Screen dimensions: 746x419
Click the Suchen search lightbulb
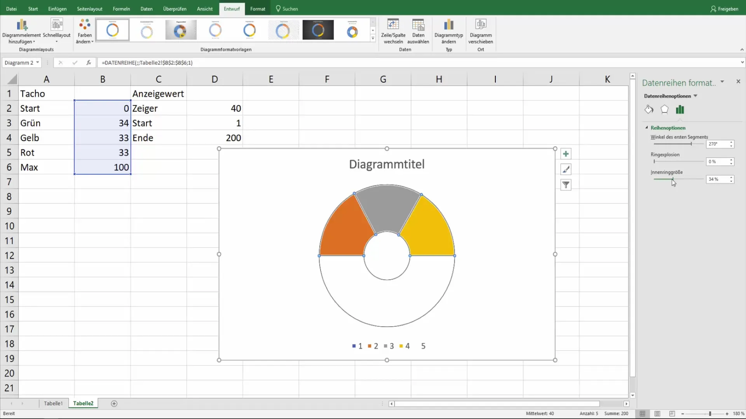[x=287, y=9]
